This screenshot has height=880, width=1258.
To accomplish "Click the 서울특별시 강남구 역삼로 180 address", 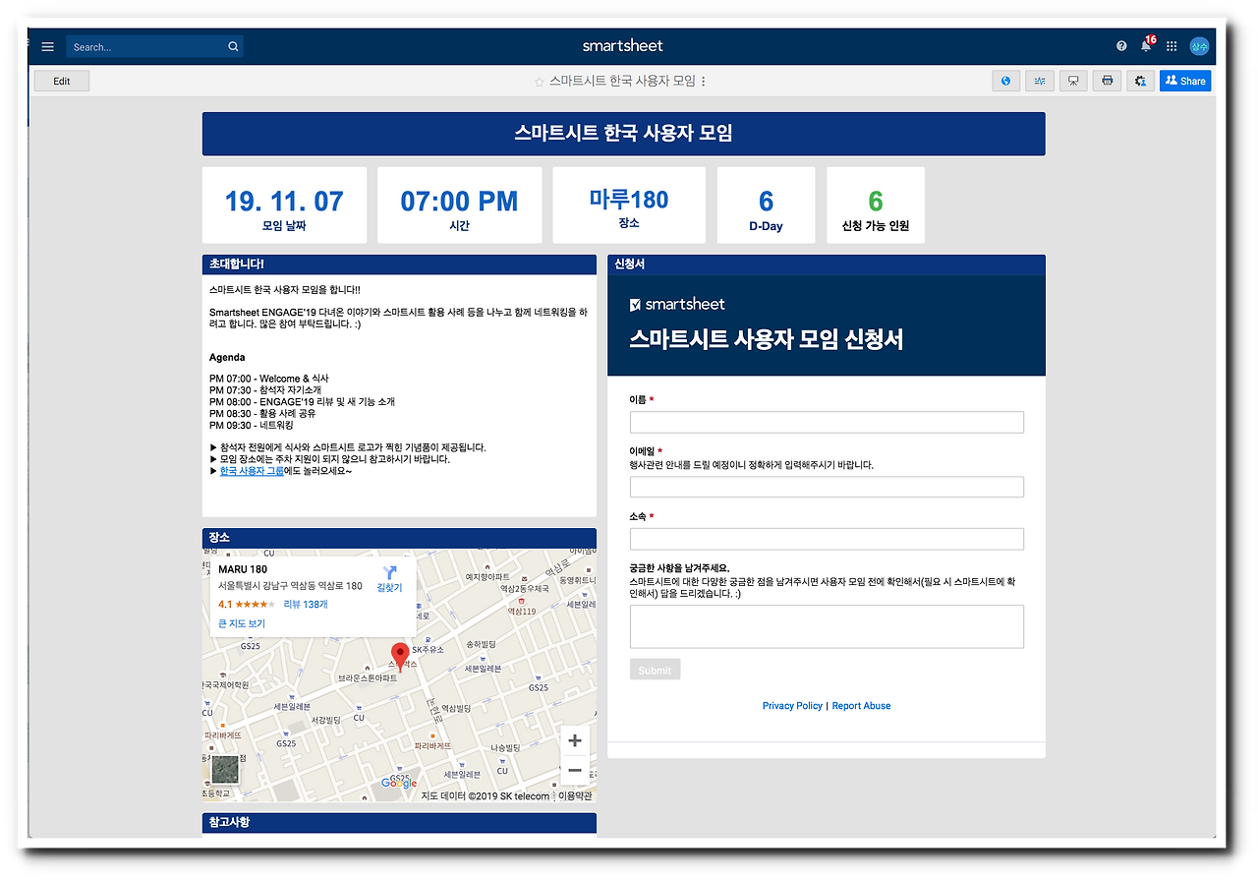I will (x=290, y=586).
